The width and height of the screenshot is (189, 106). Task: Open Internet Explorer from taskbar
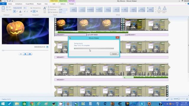point(39,104)
